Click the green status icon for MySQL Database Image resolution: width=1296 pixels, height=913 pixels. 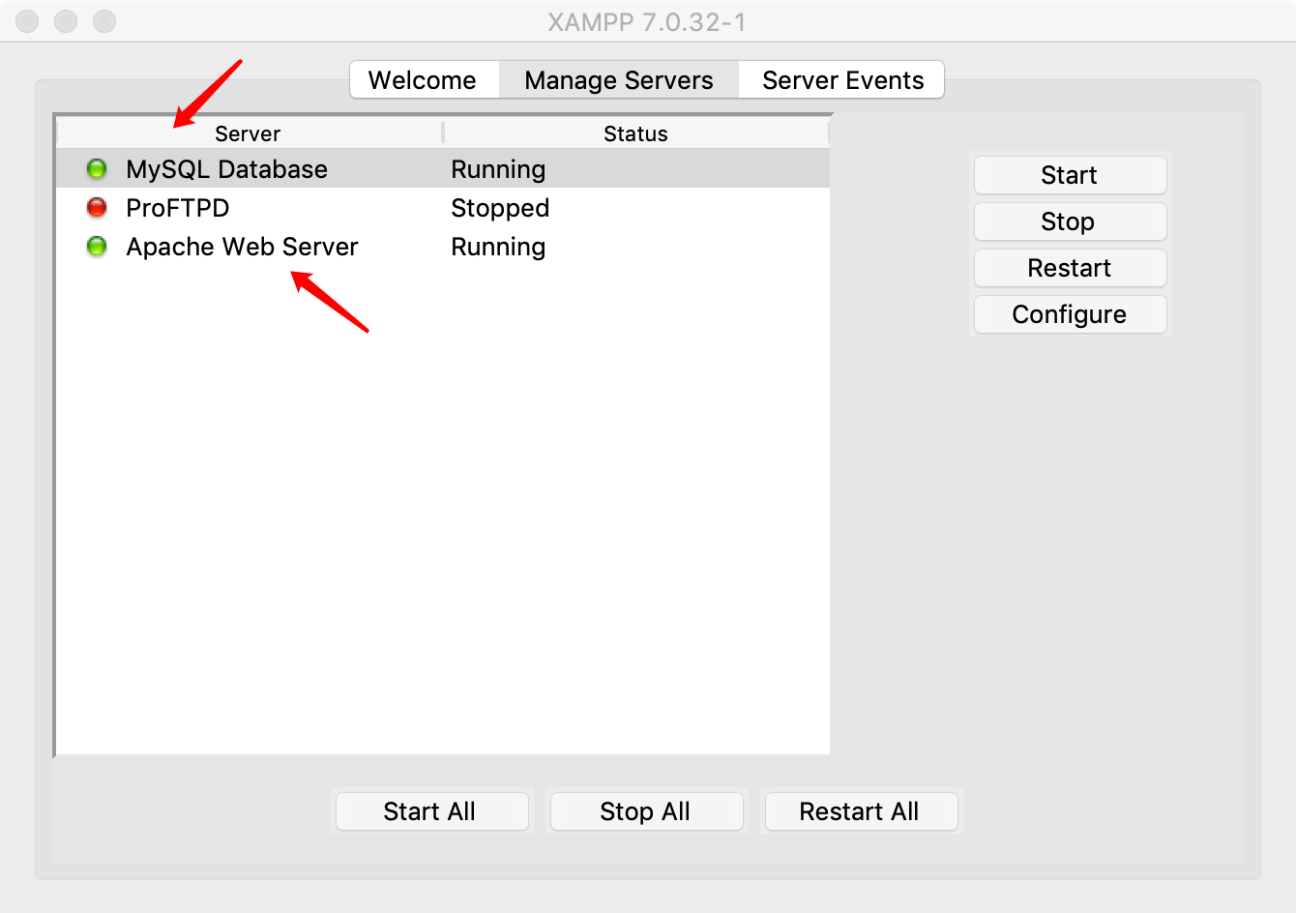click(97, 169)
